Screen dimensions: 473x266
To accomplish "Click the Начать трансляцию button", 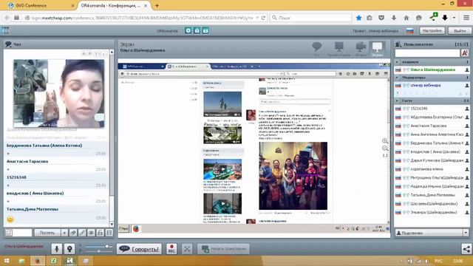I will [223, 249].
